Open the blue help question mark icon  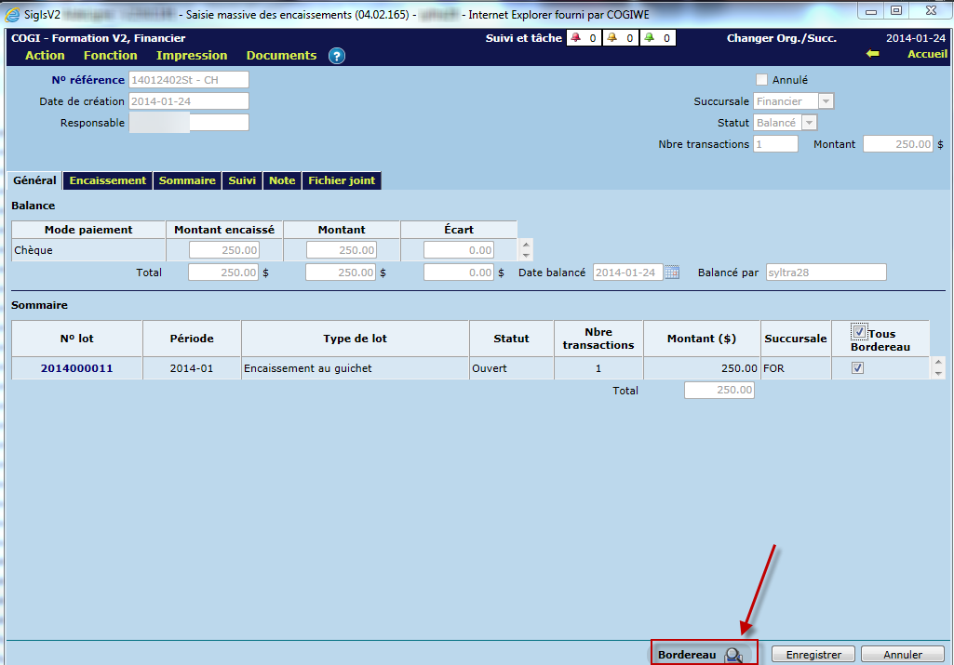pyautogui.click(x=337, y=56)
